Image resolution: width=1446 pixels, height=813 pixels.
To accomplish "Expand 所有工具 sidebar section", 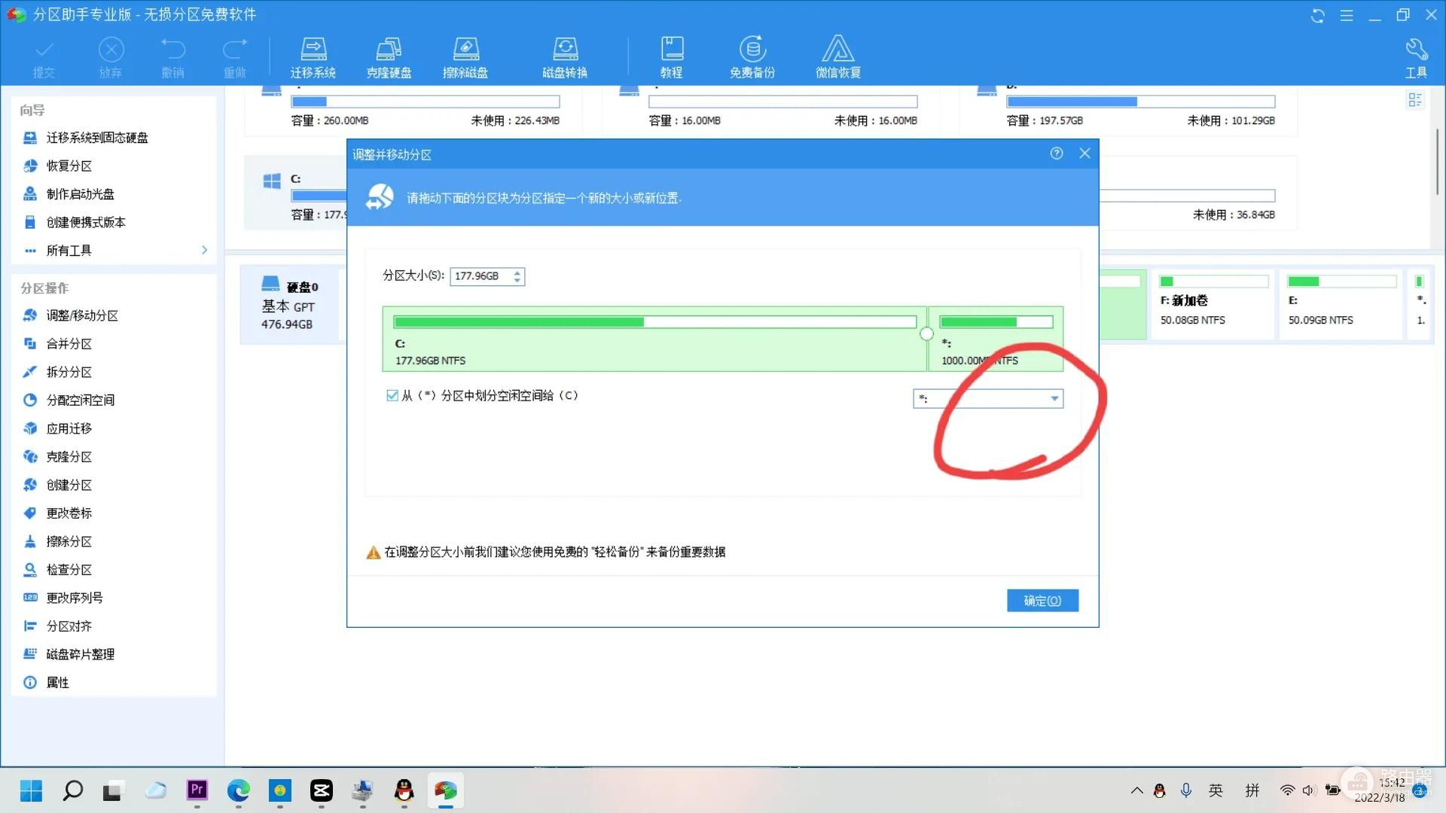I will pos(203,250).
